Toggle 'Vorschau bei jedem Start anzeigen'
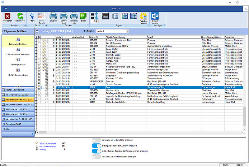 [96, 140]
